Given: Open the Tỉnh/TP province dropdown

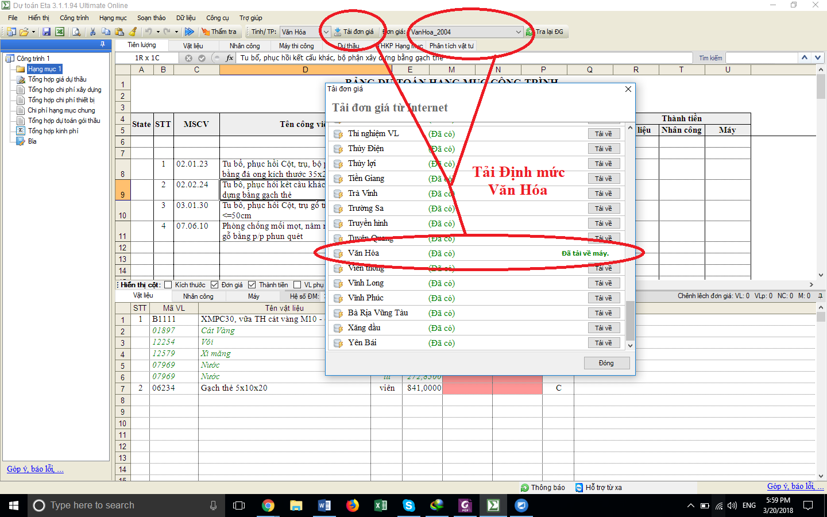Looking at the screenshot, I should tap(326, 32).
